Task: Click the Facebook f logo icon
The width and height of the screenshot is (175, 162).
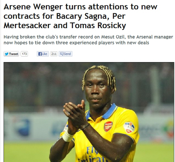Action: [40, 54]
